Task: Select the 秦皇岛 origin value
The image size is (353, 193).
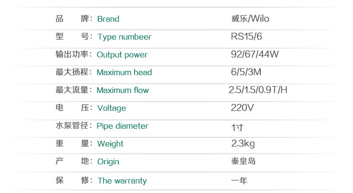Action: tap(244, 162)
